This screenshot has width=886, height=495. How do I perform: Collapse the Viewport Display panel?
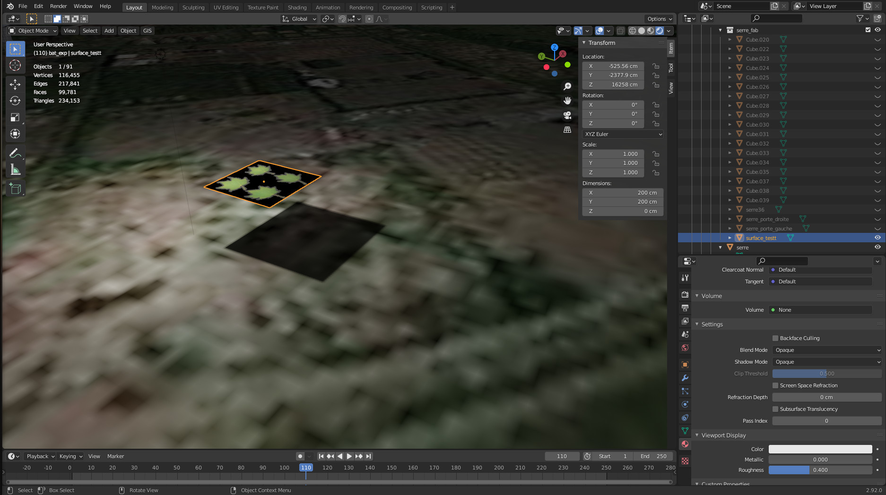[x=697, y=435]
